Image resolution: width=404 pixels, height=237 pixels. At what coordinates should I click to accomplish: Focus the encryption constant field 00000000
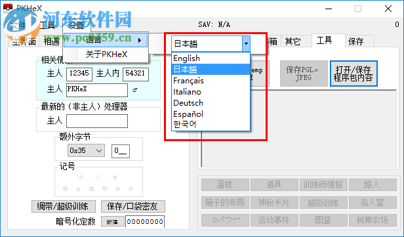tap(145, 222)
